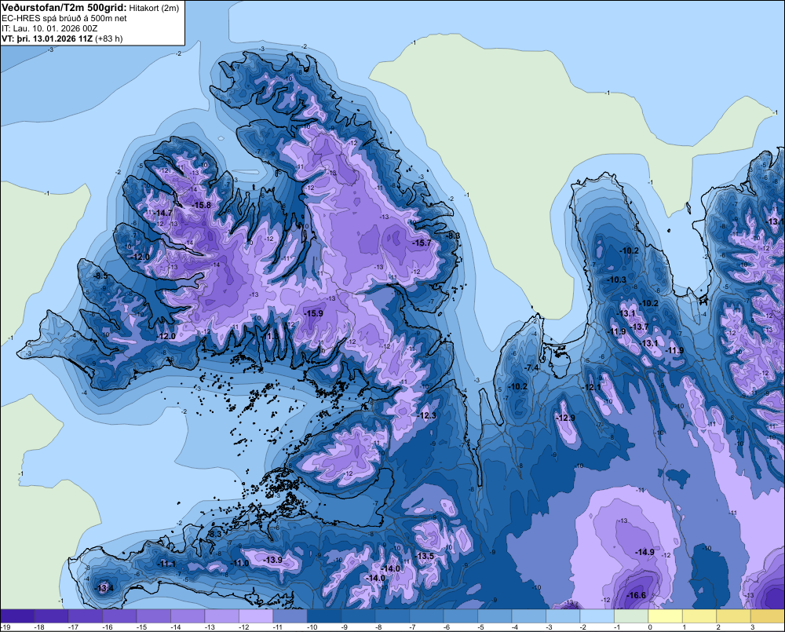The image size is (785, 632).
Task: Select the -7.4 temperature value
Action: [531, 367]
